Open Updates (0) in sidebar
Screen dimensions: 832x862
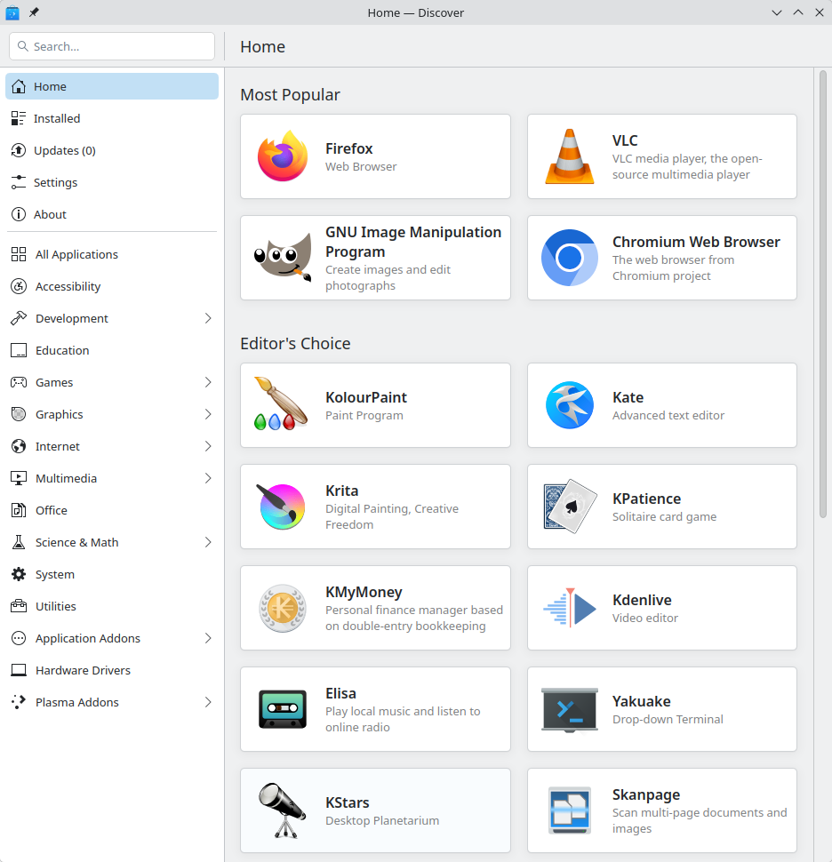point(64,150)
